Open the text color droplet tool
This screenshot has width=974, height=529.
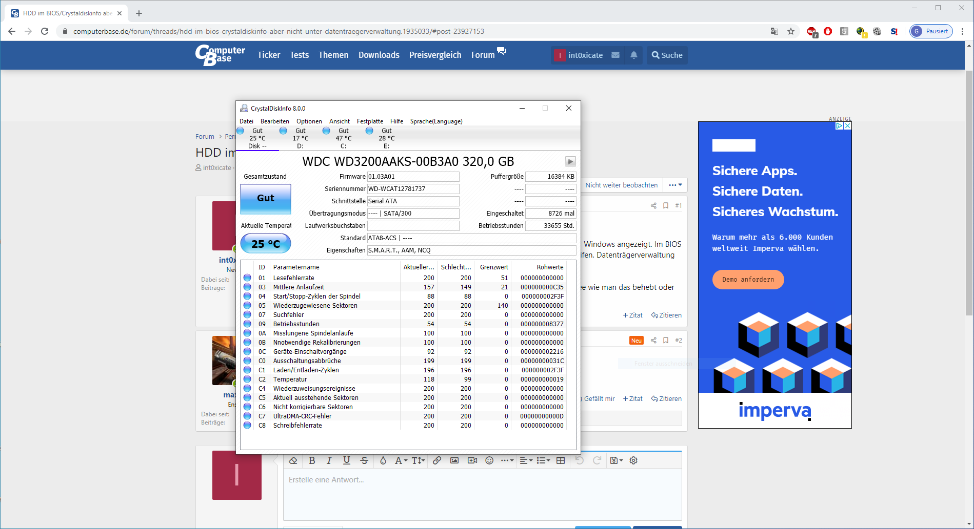(383, 460)
